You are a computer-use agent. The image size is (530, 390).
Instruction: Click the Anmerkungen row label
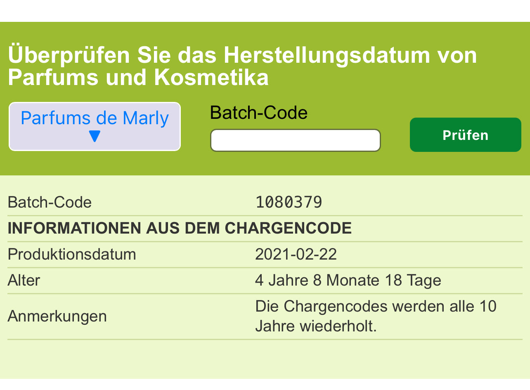tap(57, 317)
